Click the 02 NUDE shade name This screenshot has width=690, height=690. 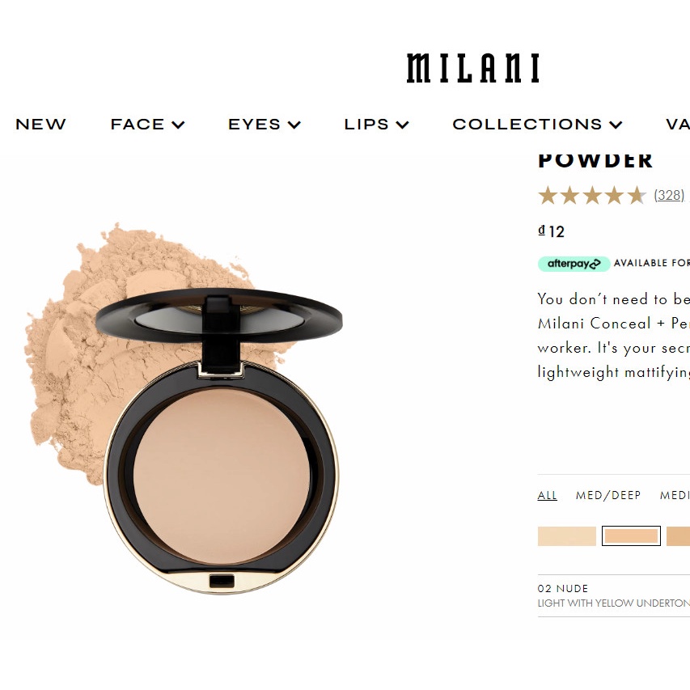[x=563, y=589]
